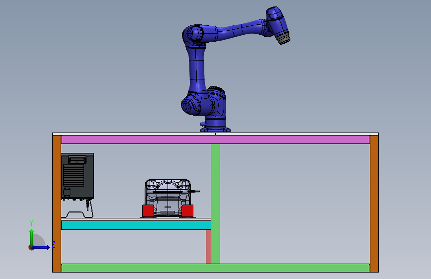Click the blue Z axis arrow

click(41, 247)
